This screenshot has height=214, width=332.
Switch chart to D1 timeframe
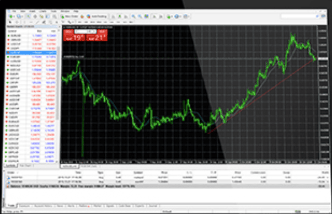click(119, 22)
